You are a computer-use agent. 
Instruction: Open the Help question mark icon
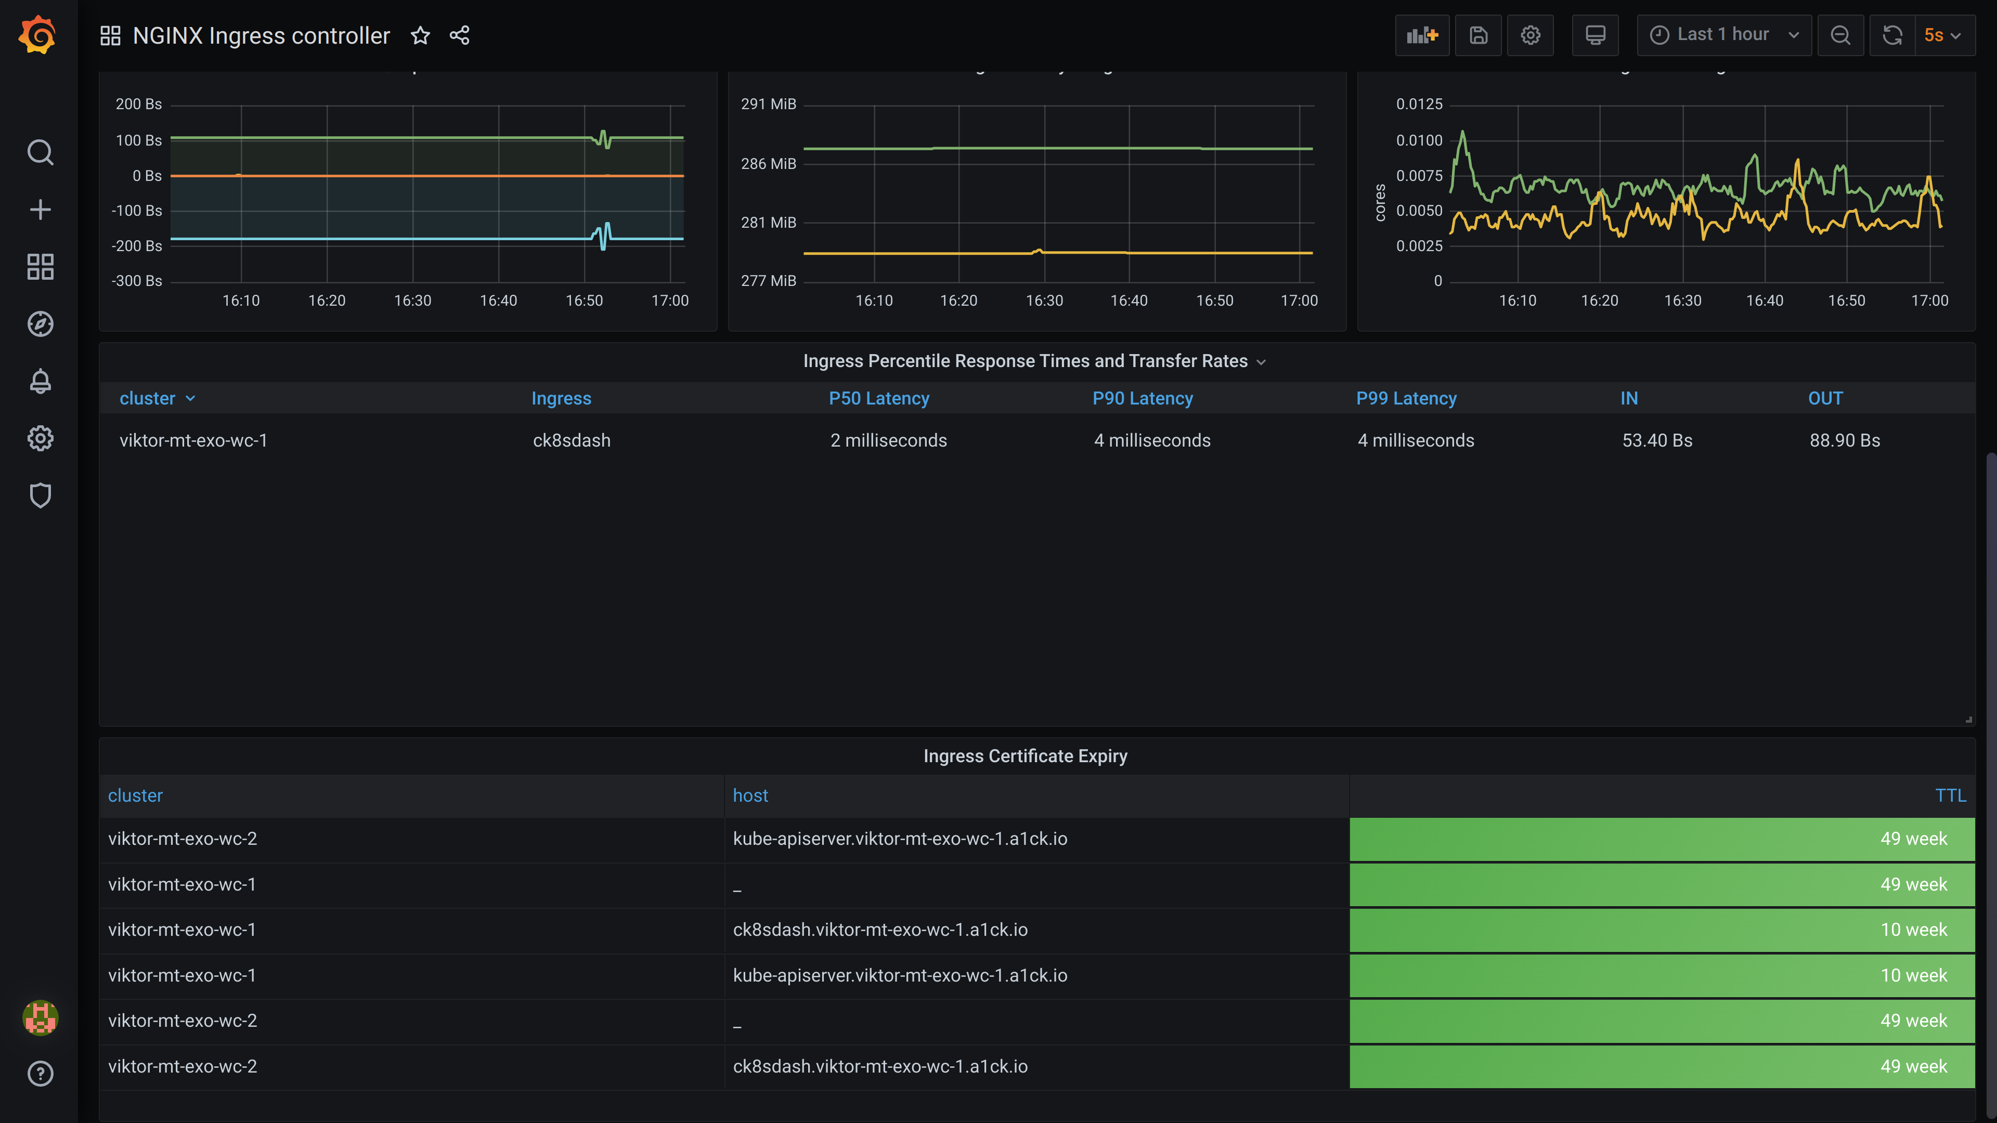pos(41,1074)
